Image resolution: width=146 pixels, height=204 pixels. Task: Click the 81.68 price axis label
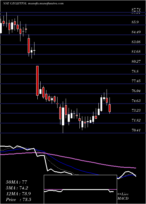coord(136,52)
